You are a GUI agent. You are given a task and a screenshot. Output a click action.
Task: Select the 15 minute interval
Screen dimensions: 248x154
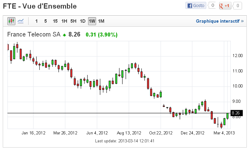pos(55,21)
